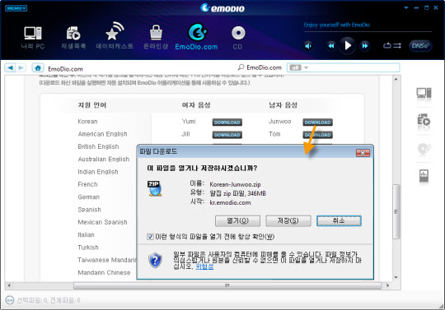445x310 pixels.
Task: Uncheck the always-ask-before-opening checkbox
Action: pos(150,237)
